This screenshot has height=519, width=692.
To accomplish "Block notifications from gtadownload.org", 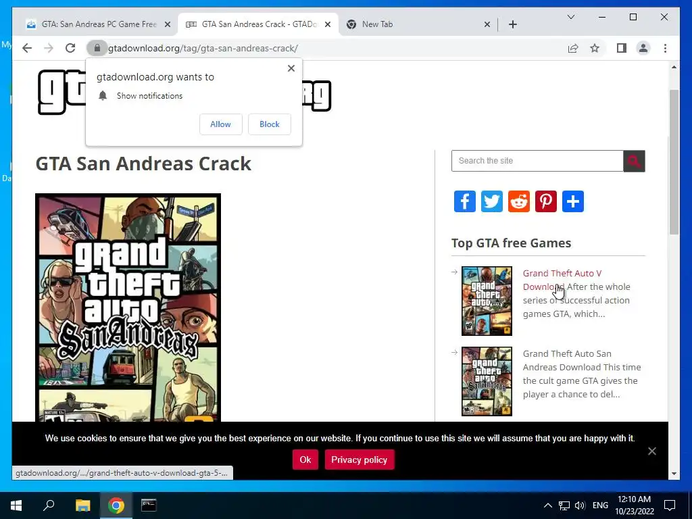I will click(x=269, y=124).
